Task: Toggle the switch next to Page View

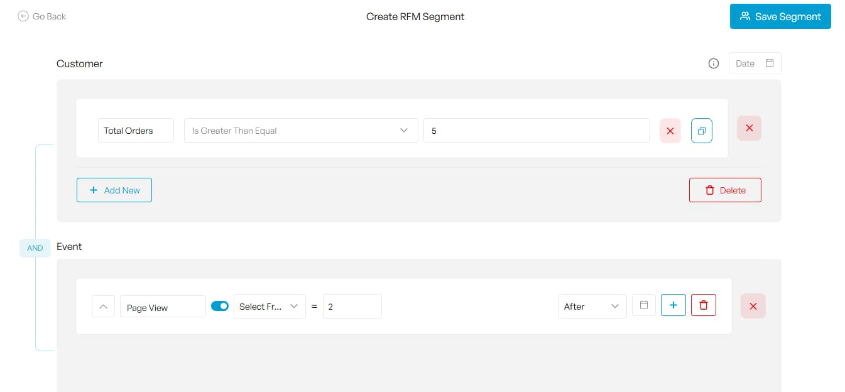Action: pos(220,305)
